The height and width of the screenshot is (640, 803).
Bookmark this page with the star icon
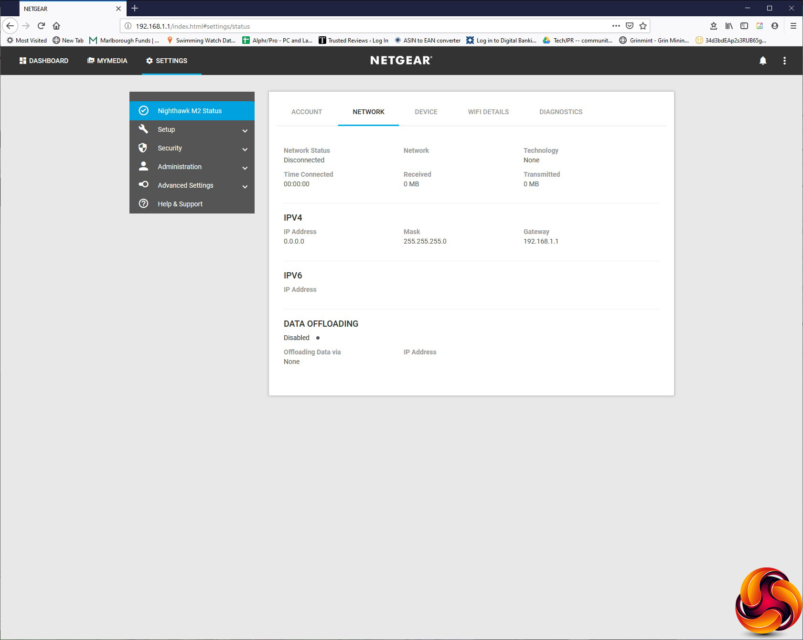pos(643,26)
